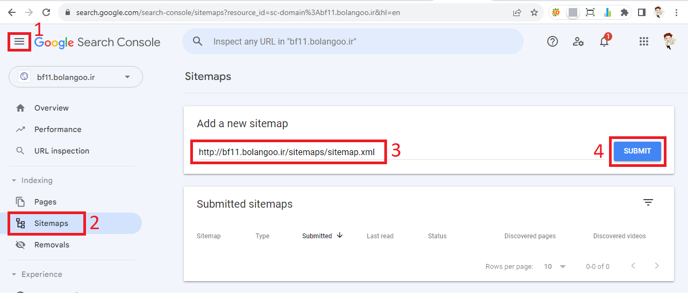Focus the Inspect any URL search field
This screenshot has width=688, height=293.
tap(353, 41)
